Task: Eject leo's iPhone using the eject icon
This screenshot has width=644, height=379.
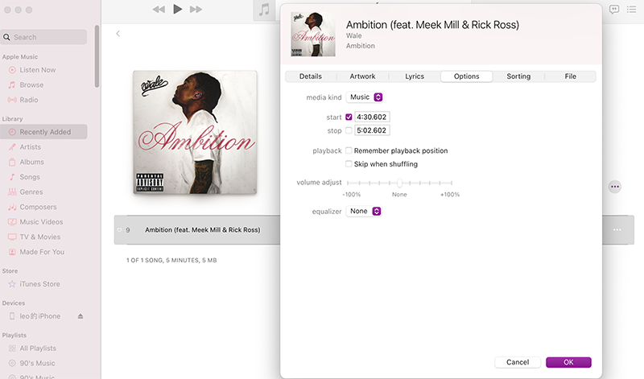Action: pyautogui.click(x=80, y=316)
